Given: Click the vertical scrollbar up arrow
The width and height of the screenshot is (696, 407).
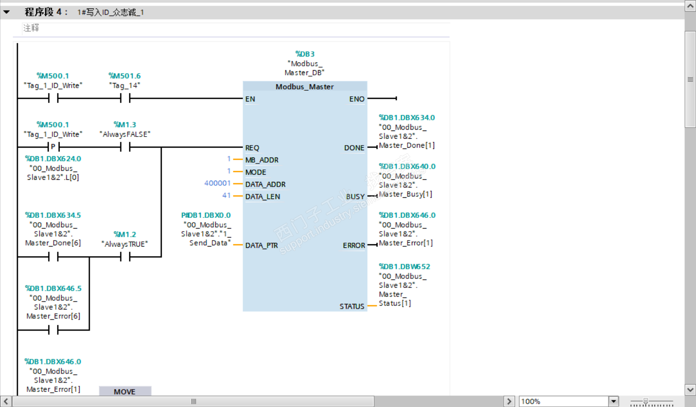Looking at the screenshot, I should click(x=690, y=6).
